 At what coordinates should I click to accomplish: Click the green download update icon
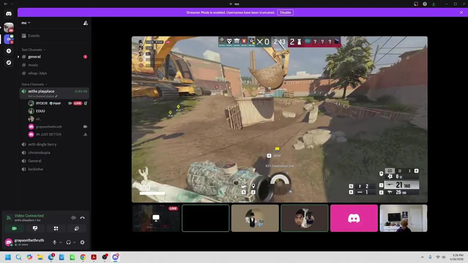pos(434,4)
